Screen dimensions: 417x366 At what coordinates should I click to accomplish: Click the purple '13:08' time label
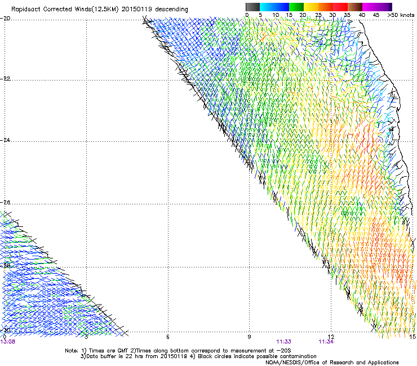tap(7, 342)
